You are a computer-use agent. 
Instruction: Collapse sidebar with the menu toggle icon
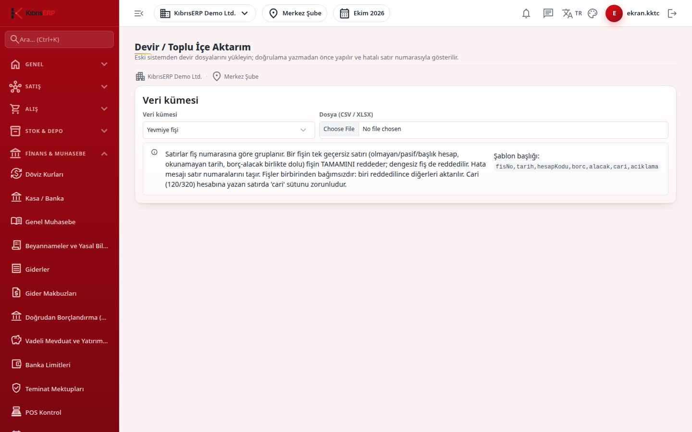(139, 13)
